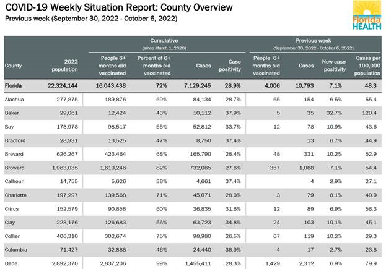386x269 pixels.
Task: Click the report title heading
Action: [119, 7]
